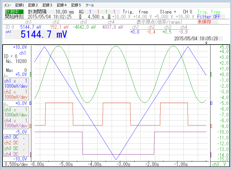Open the ツール menu
This screenshot has height=170, width=232.
click(x=90, y=5)
